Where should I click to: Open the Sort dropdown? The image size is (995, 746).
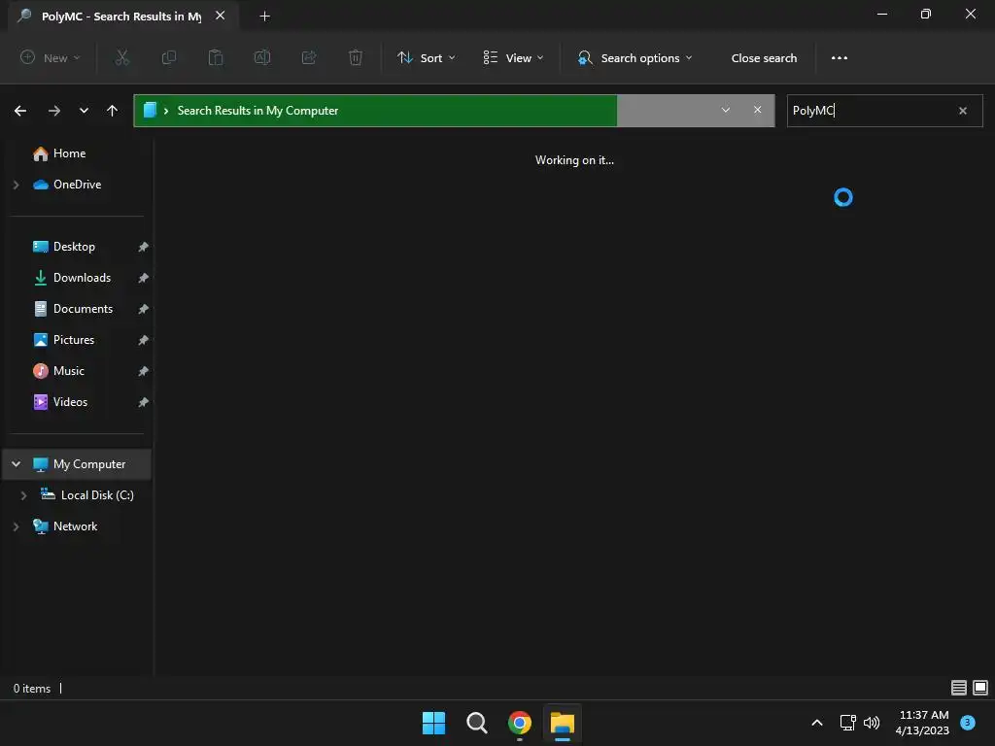tap(426, 57)
